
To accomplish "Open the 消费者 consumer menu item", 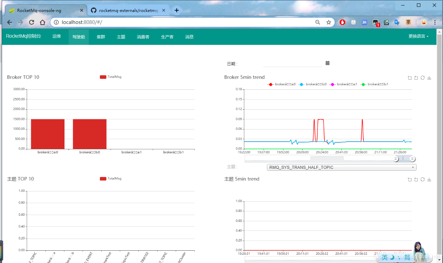I will coord(143,37).
